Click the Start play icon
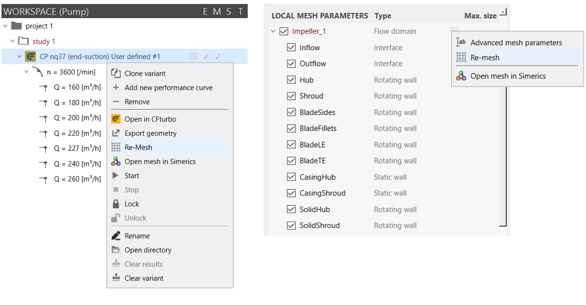The width and height of the screenshot is (586, 305). [115, 175]
